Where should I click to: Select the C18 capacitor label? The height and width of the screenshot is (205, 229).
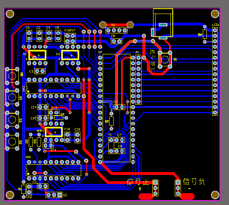tap(67, 129)
